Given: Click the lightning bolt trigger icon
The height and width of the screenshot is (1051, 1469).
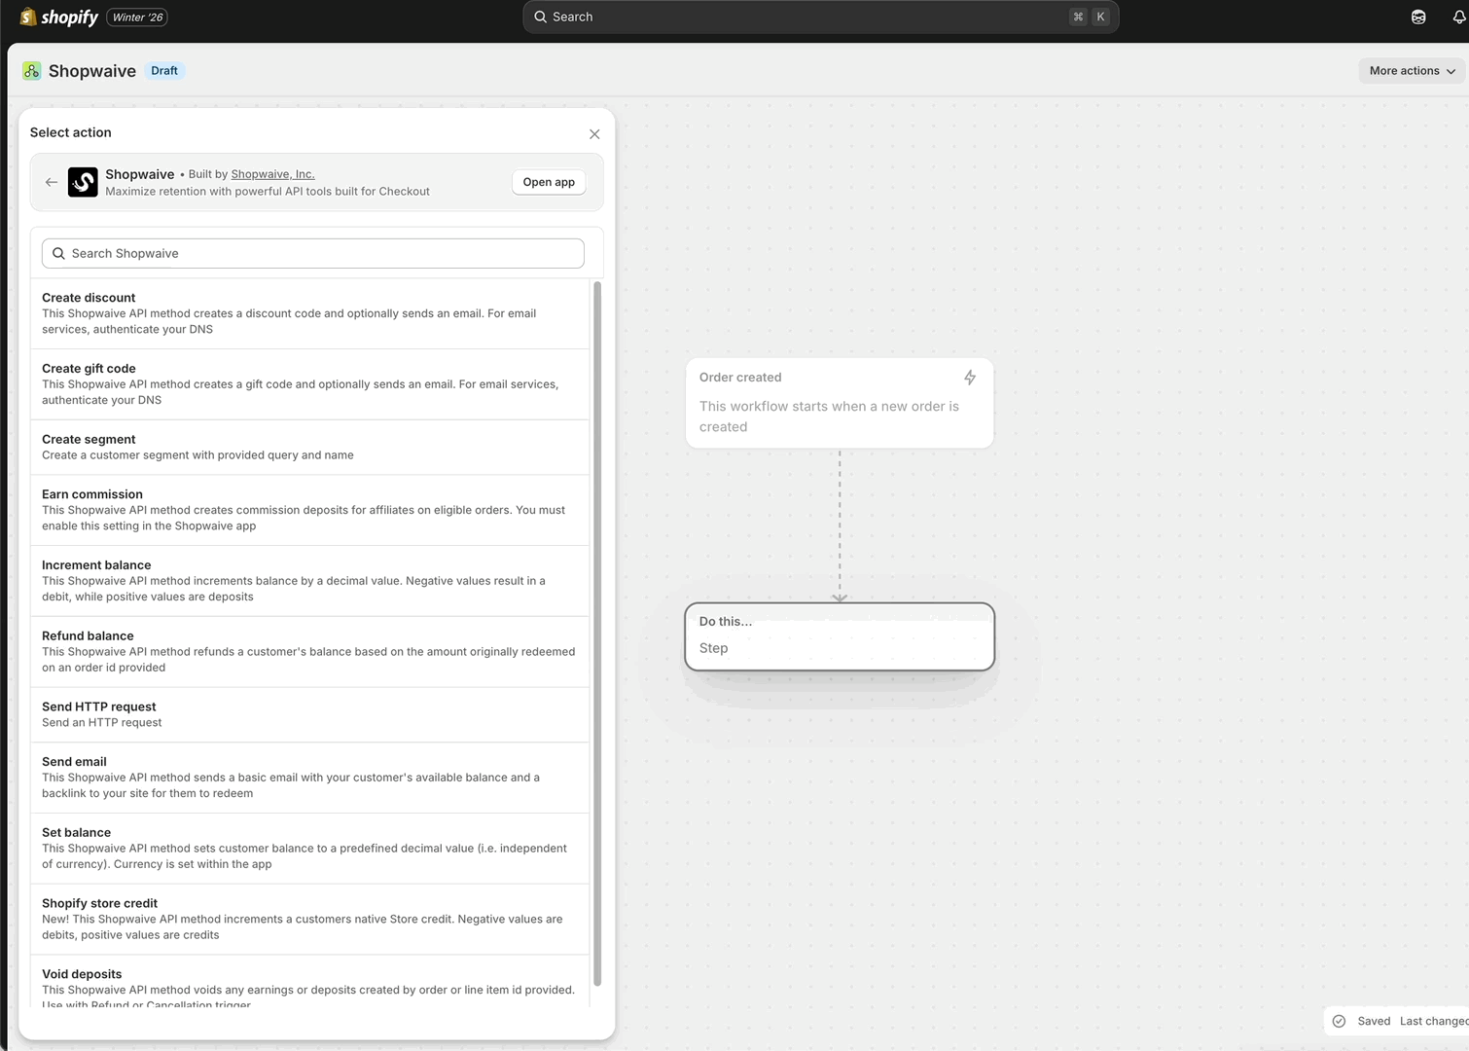Looking at the screenshot, I should 970,378.
